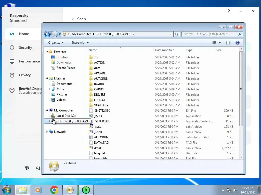Click My Computer in address breadcrumb
261x195 pixels.
[81, 34]
